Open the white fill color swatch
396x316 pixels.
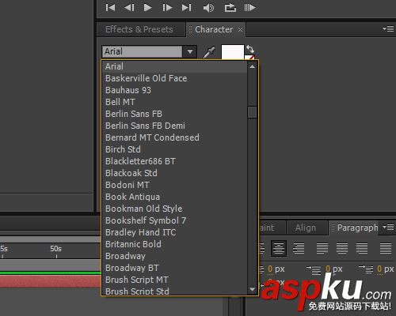[233, 52]
